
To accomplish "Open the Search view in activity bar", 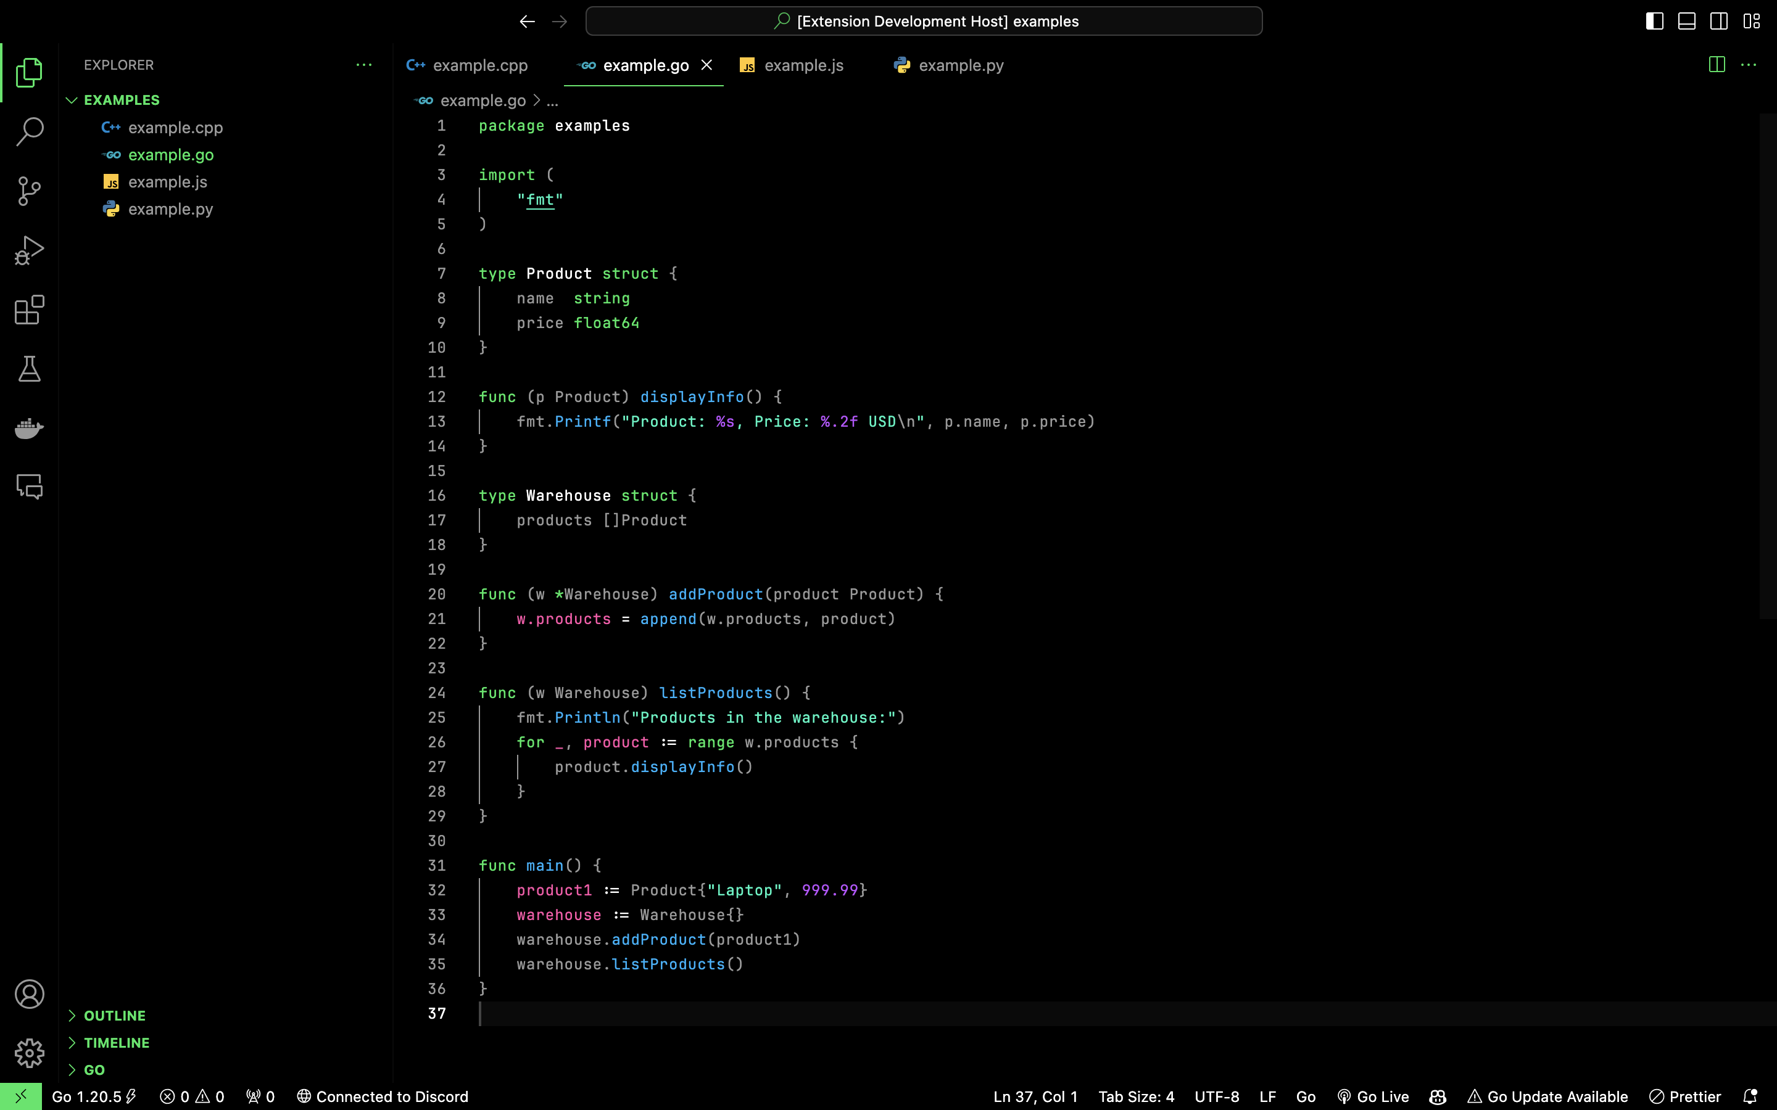I will (30, 132).
